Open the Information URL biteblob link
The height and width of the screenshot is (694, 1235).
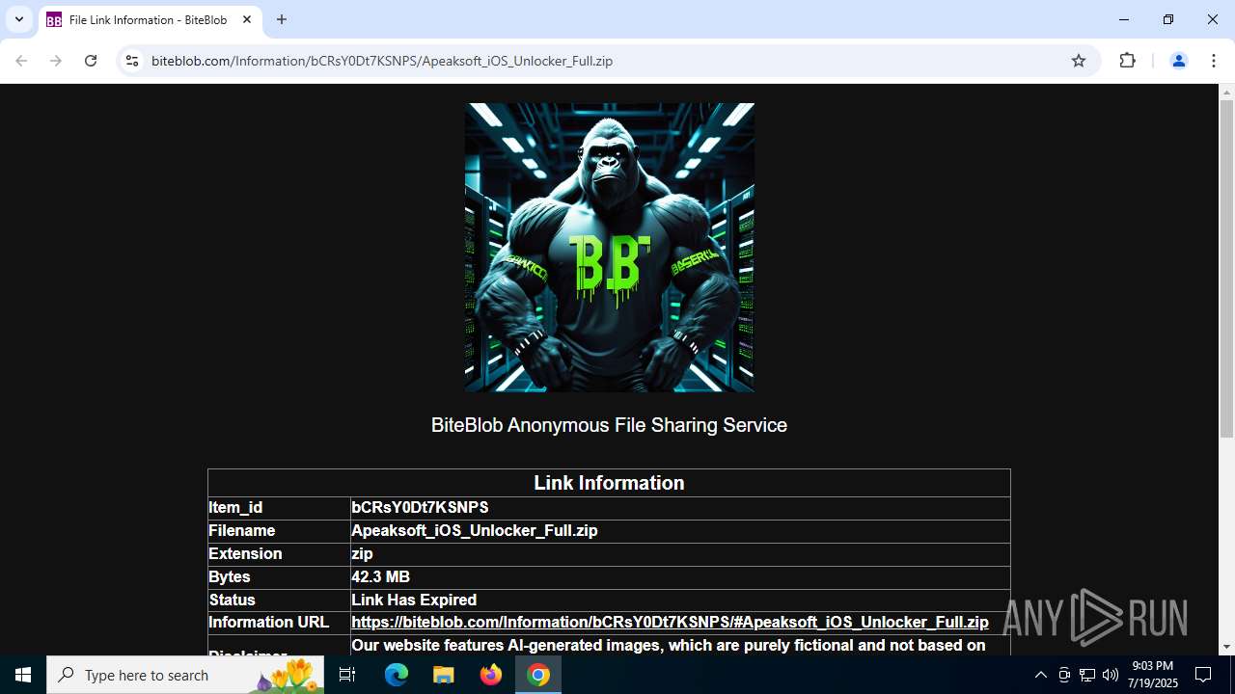pos(670,623)
